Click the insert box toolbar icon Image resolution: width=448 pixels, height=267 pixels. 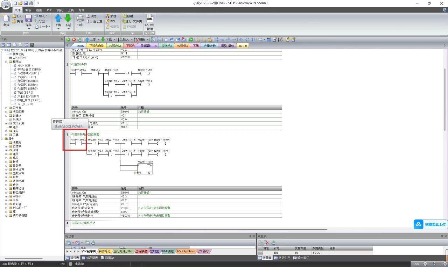tap(253, 39)
